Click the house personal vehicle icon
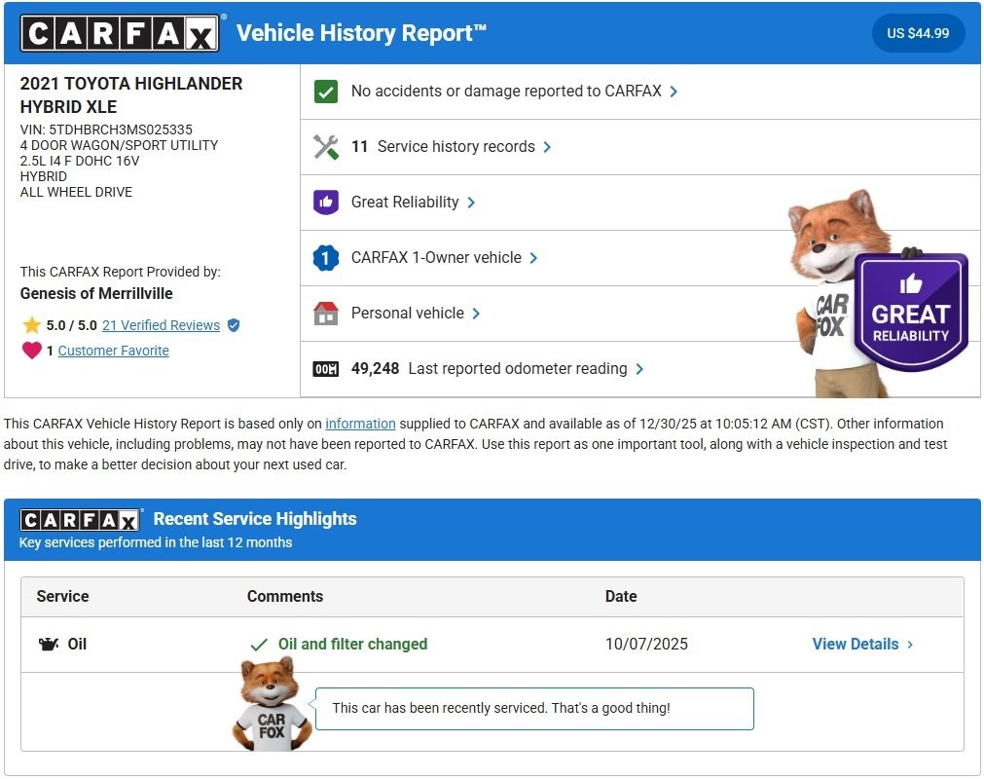 326,314
